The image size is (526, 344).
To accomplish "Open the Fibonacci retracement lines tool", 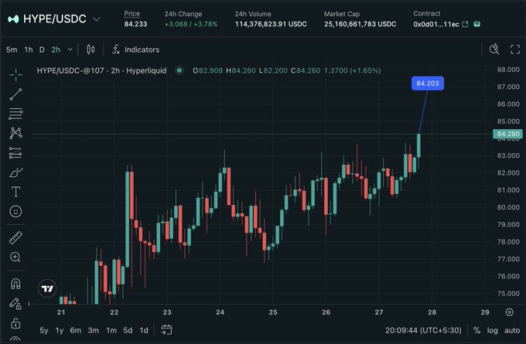I will [x=15, y=114].
